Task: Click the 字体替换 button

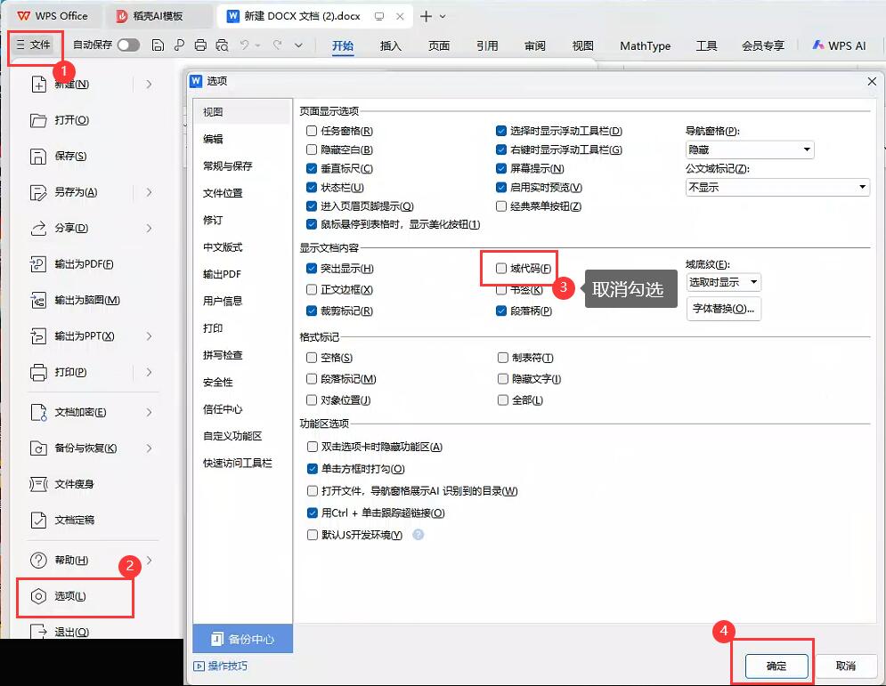Action: click(723, 309)
